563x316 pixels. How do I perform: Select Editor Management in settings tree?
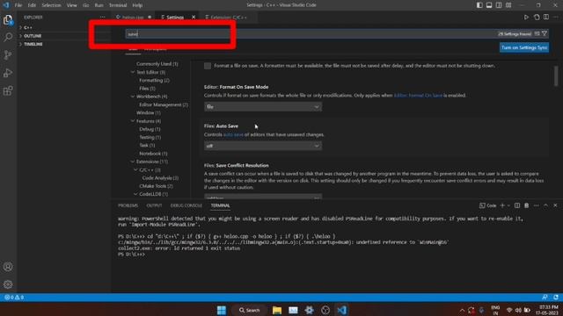pos(164,104)
